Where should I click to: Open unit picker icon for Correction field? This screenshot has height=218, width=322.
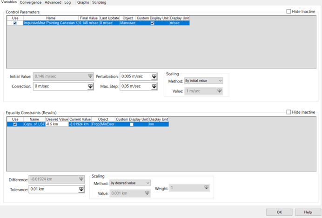pyautogui.click(x=90, y=86)
